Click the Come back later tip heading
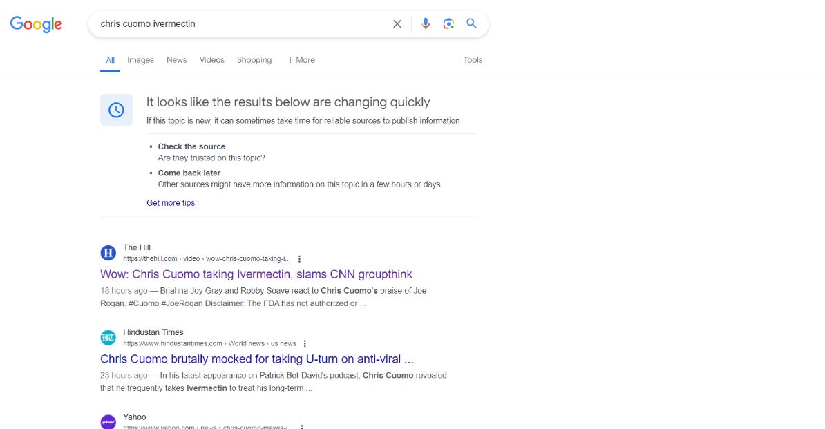The height and width of the screenshot is (429, 825). pyautogui.click(x=189, y=173)
